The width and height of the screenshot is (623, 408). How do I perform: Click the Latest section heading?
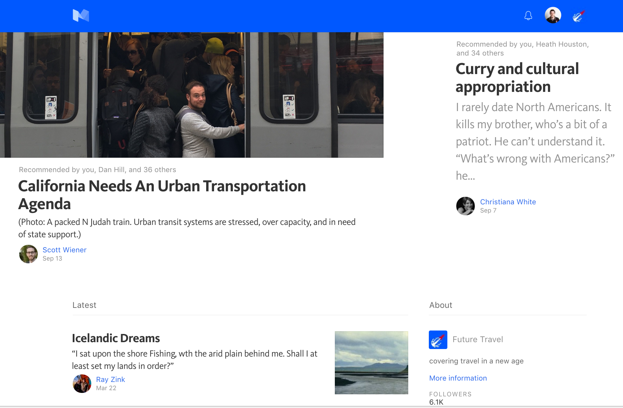click(x=84, y=305)
